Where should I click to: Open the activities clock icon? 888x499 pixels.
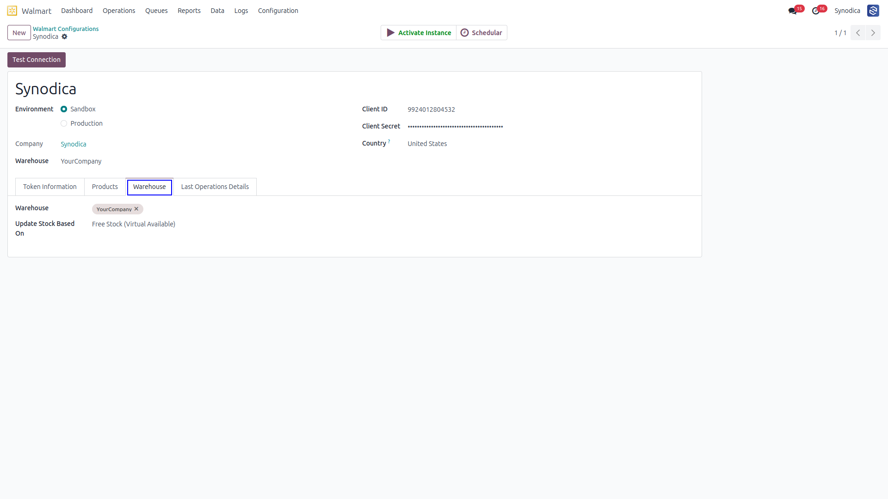pos(815,11)
